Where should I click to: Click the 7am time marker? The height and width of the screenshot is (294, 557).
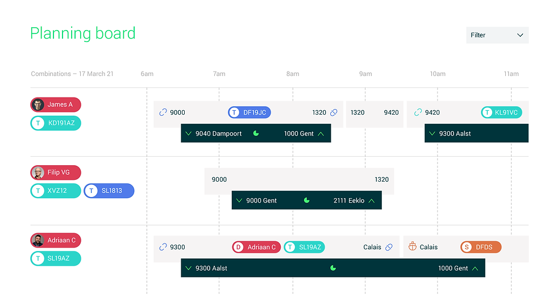tap(219, 74)
